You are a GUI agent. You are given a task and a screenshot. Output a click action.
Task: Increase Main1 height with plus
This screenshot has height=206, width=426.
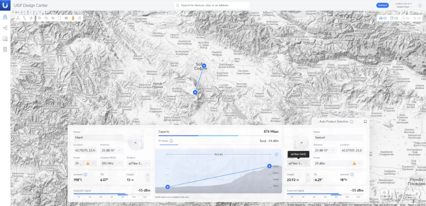[x=148, y=175]
